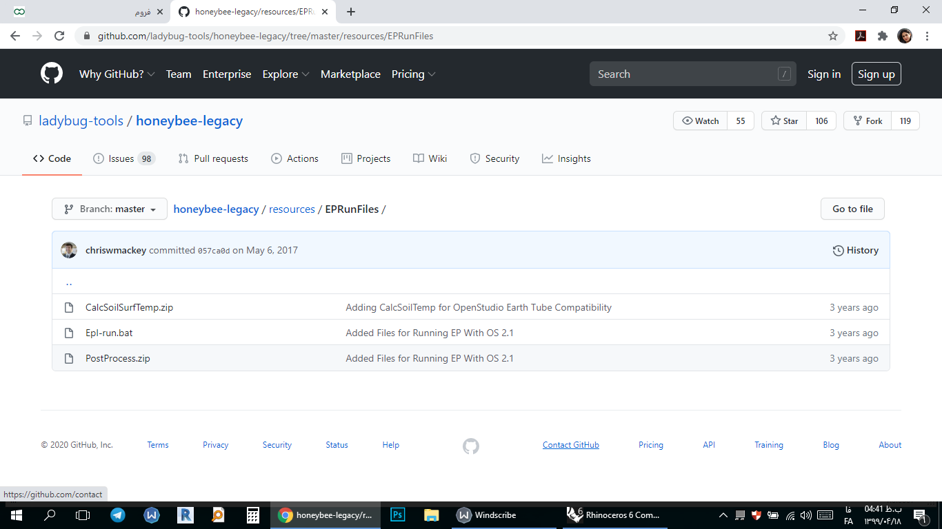The width and height of the screenshot is (942, 529).
Task: Open the Chrome extensions puzzle icon
Action: 882,36
